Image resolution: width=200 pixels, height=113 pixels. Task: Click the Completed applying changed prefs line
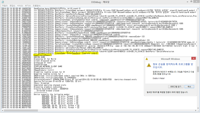pyautogui.click(x=50, y=85)
